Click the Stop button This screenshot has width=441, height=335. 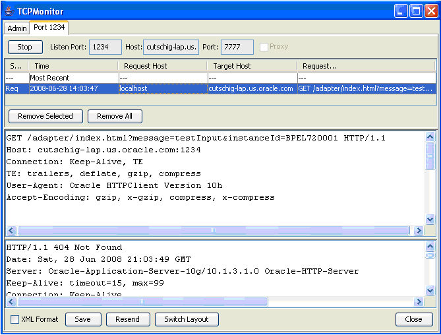tap(25, 47)
